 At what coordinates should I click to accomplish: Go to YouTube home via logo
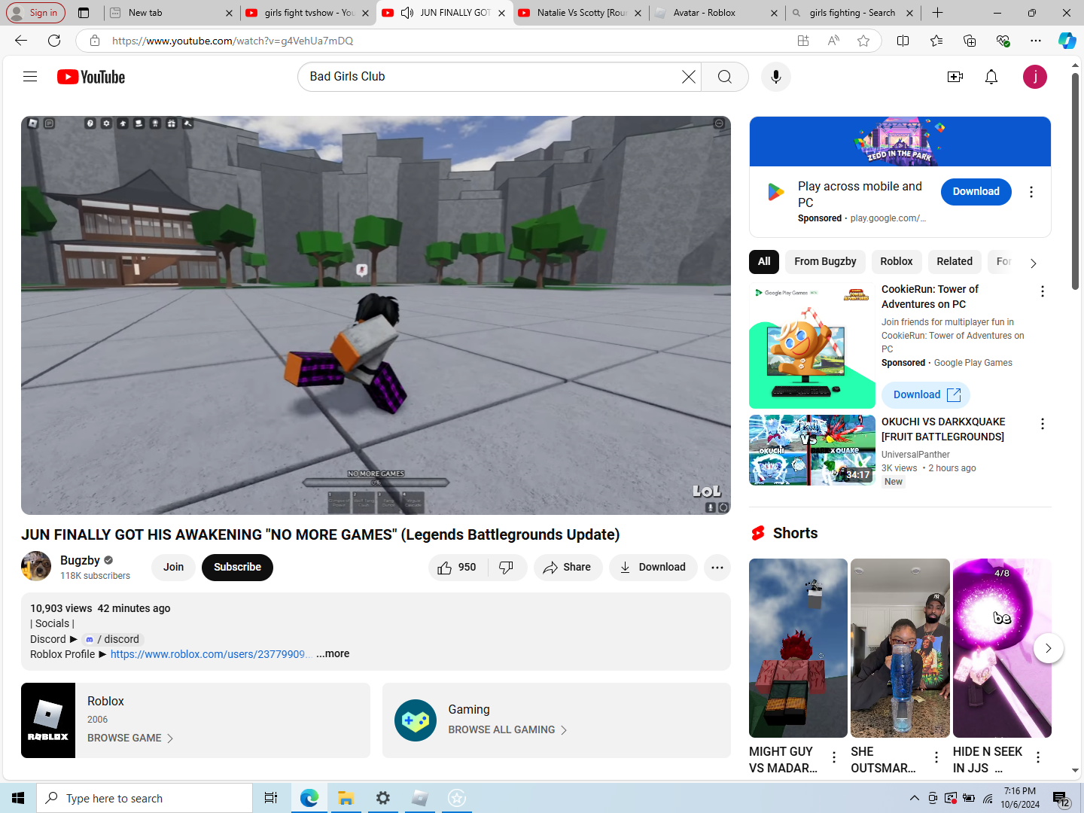coord(91,77)
